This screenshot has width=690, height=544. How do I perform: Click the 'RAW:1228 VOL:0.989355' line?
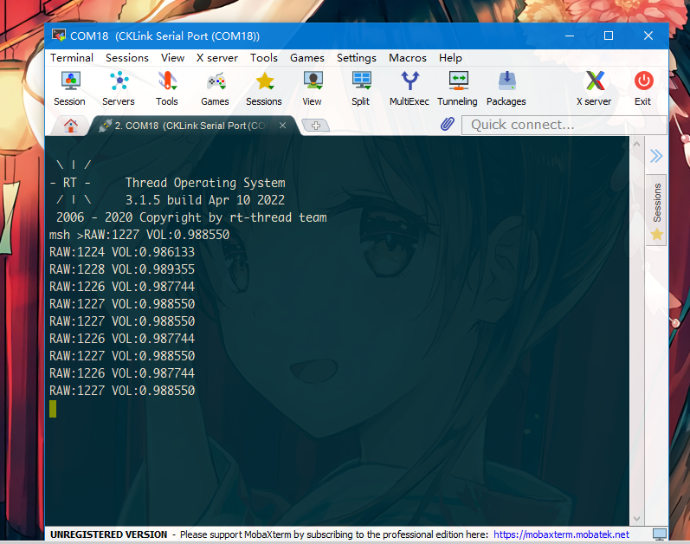122,269
